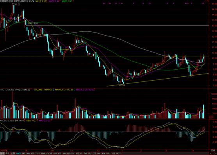The image size is (217, 155).
Task: Switch to the DMI indicator tab
Action: (23, 153)
